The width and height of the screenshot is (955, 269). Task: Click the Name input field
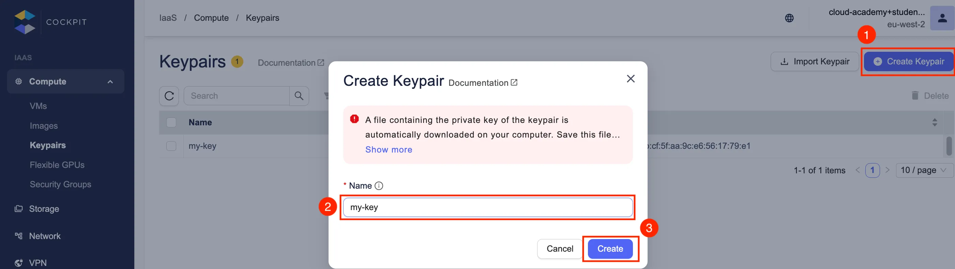(x=487, y=207)
